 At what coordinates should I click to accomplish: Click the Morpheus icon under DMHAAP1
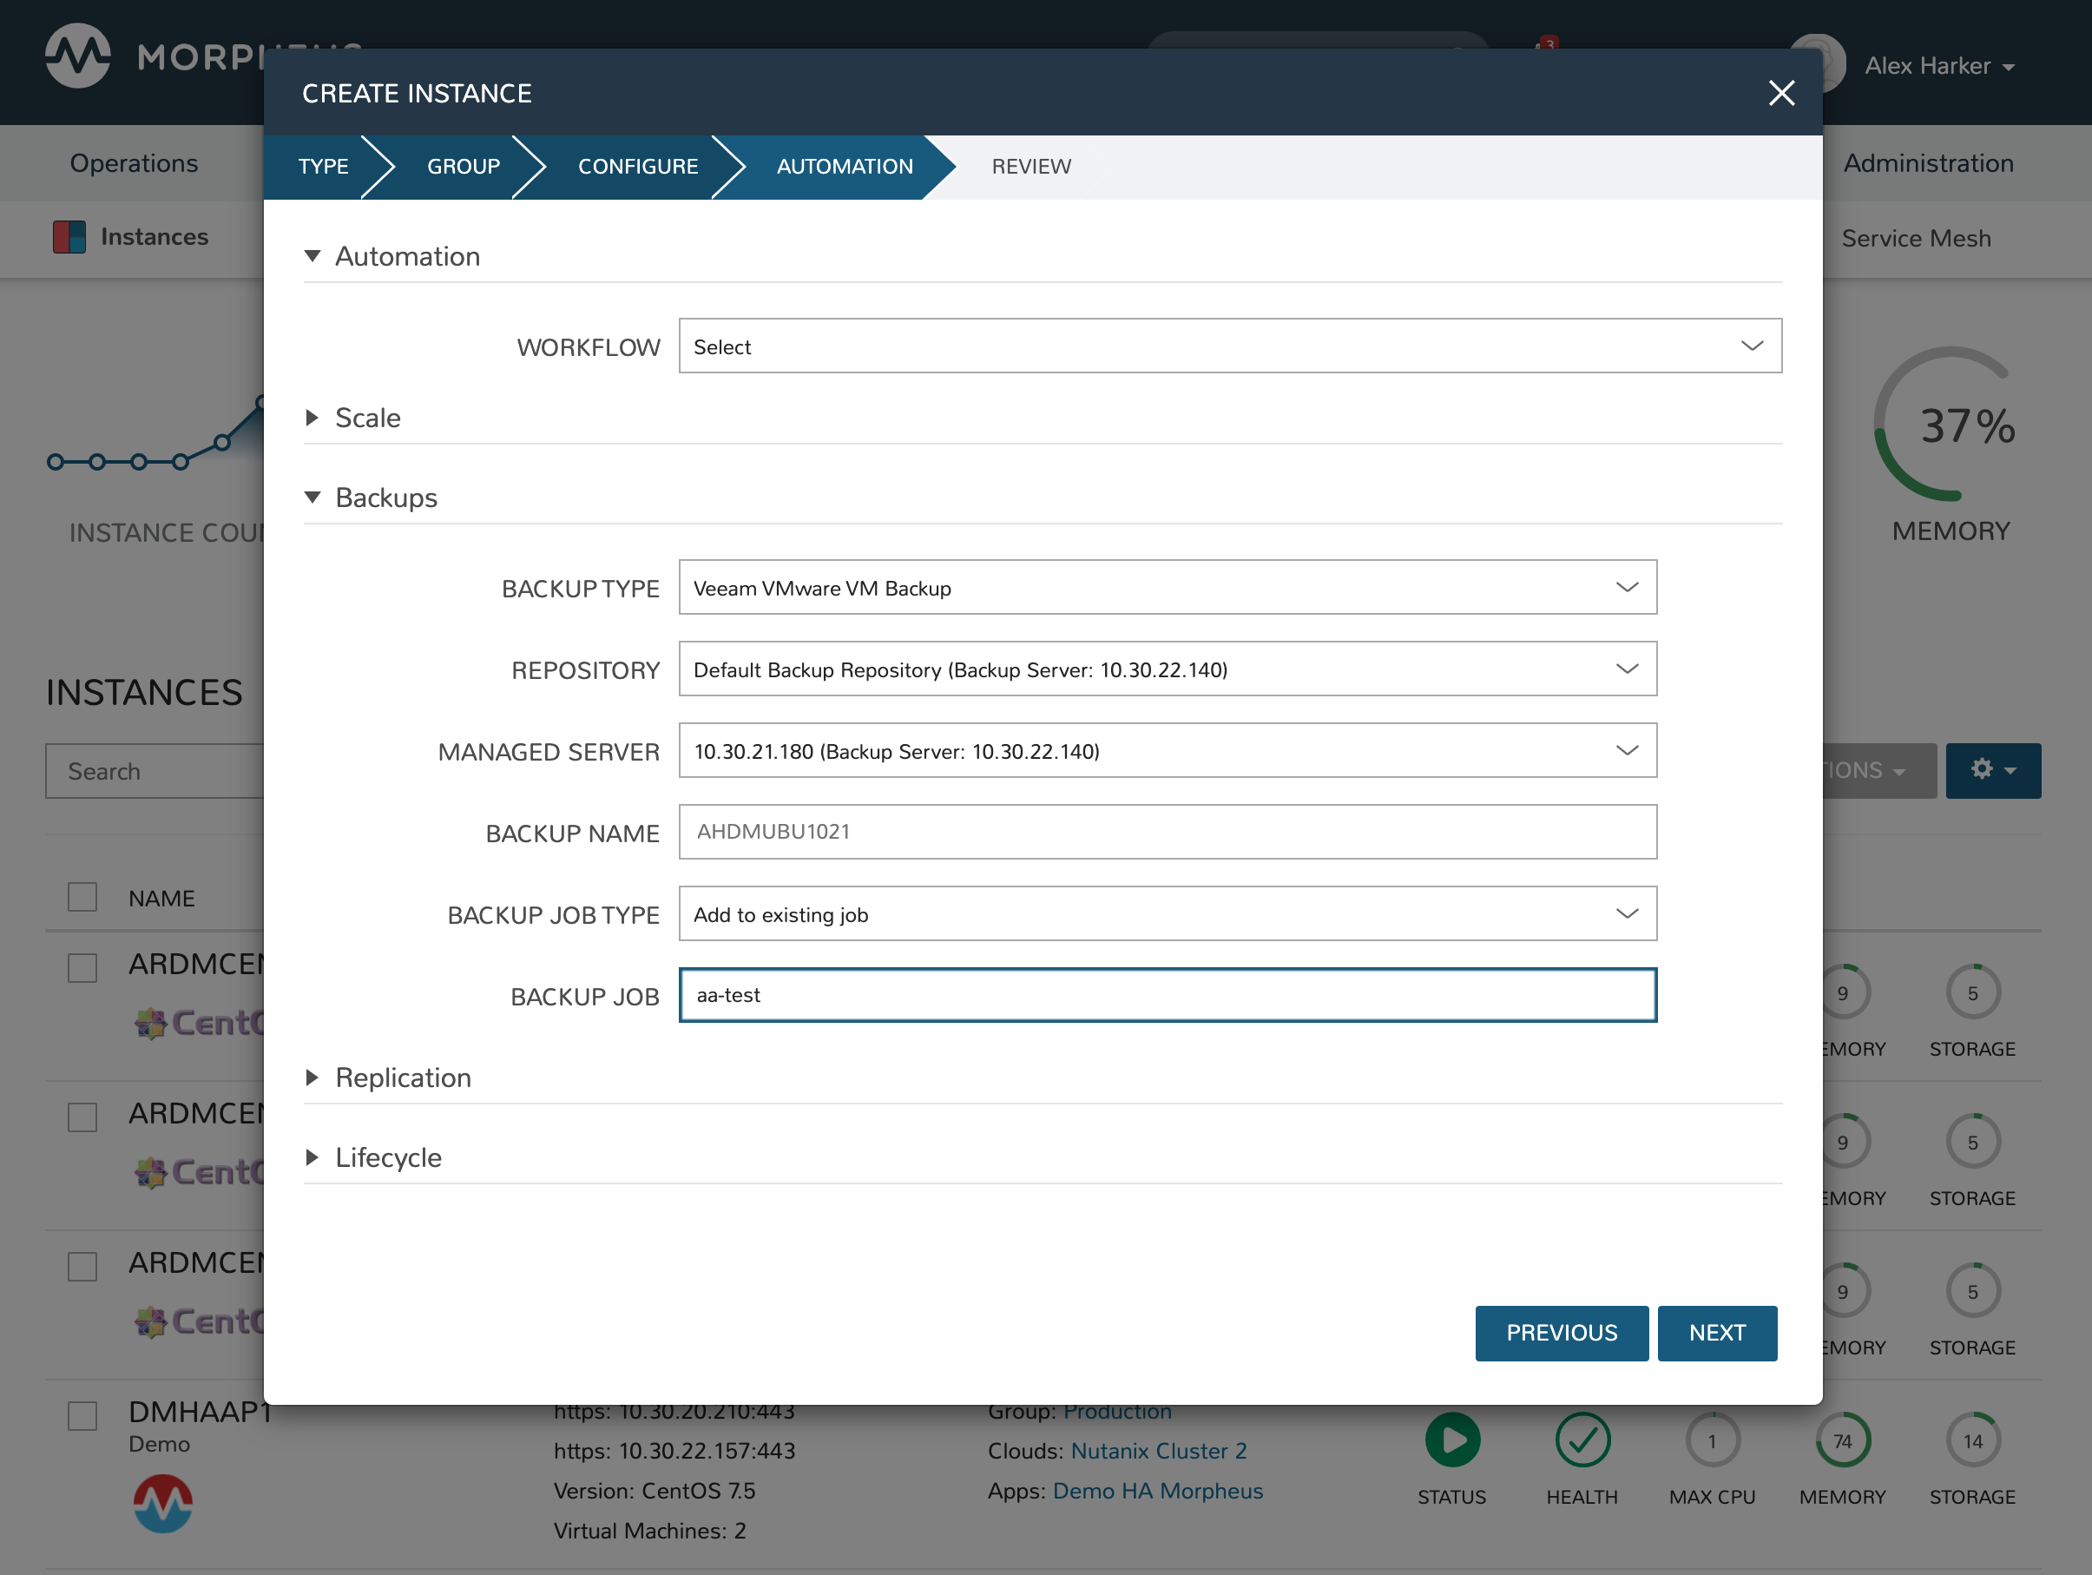point(162,1502)
